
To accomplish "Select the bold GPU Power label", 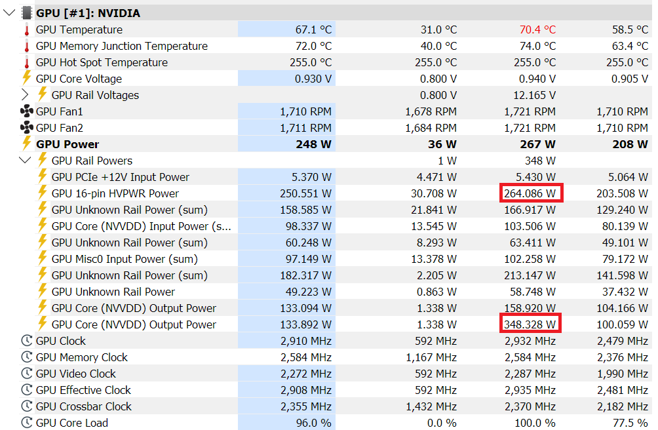I will click(x=68, y=144).
